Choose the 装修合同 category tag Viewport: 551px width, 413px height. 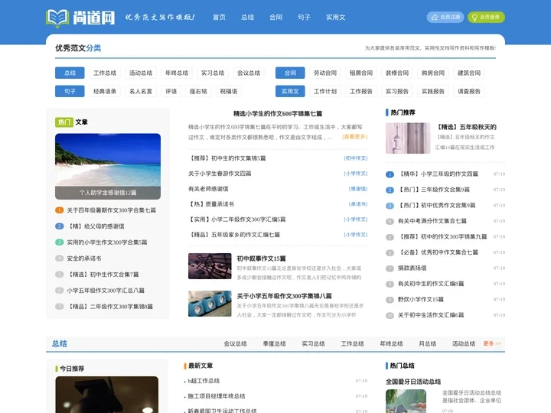[x=397, y=73]
